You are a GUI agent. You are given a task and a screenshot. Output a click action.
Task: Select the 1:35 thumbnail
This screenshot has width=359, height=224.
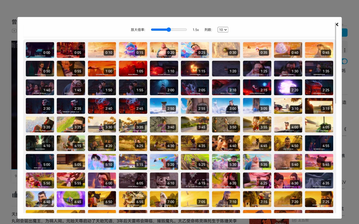[319, 69]
